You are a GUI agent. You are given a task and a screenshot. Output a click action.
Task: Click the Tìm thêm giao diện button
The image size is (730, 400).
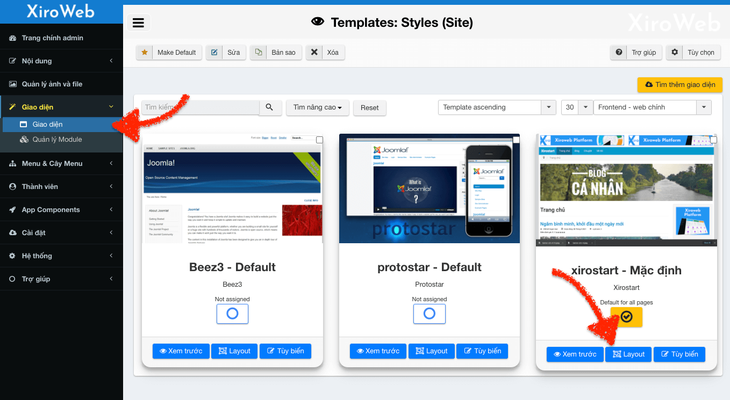click(x=680, y=85)
